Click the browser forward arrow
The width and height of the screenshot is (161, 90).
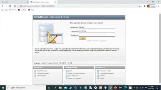(6, 6)
